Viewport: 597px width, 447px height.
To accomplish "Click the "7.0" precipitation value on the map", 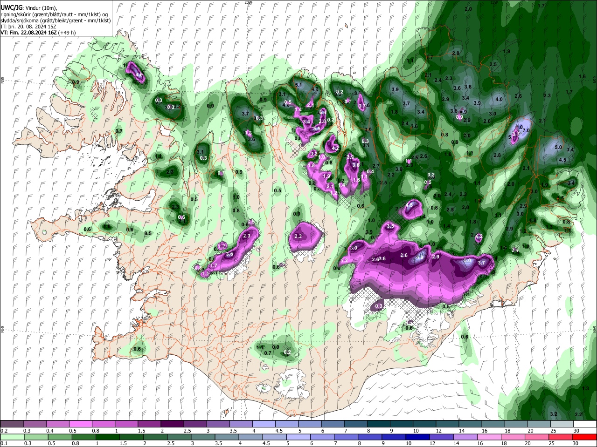I will [526, 130].
